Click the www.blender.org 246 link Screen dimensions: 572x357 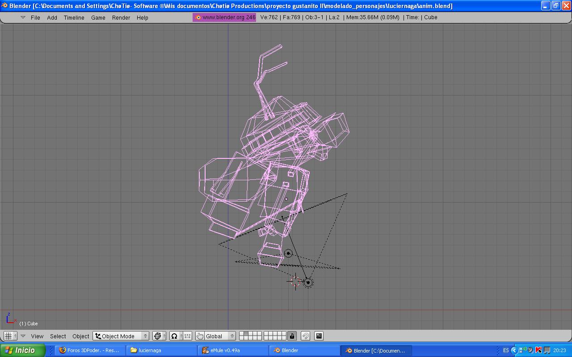coord(224,17)
